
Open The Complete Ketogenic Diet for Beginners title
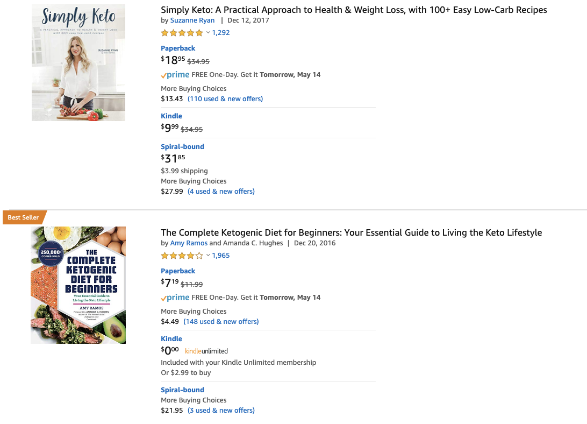[x=351, y=232]
